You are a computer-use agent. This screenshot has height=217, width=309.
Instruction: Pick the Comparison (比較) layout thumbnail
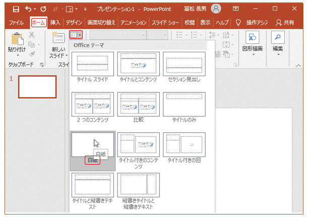(x=138, y=104)
